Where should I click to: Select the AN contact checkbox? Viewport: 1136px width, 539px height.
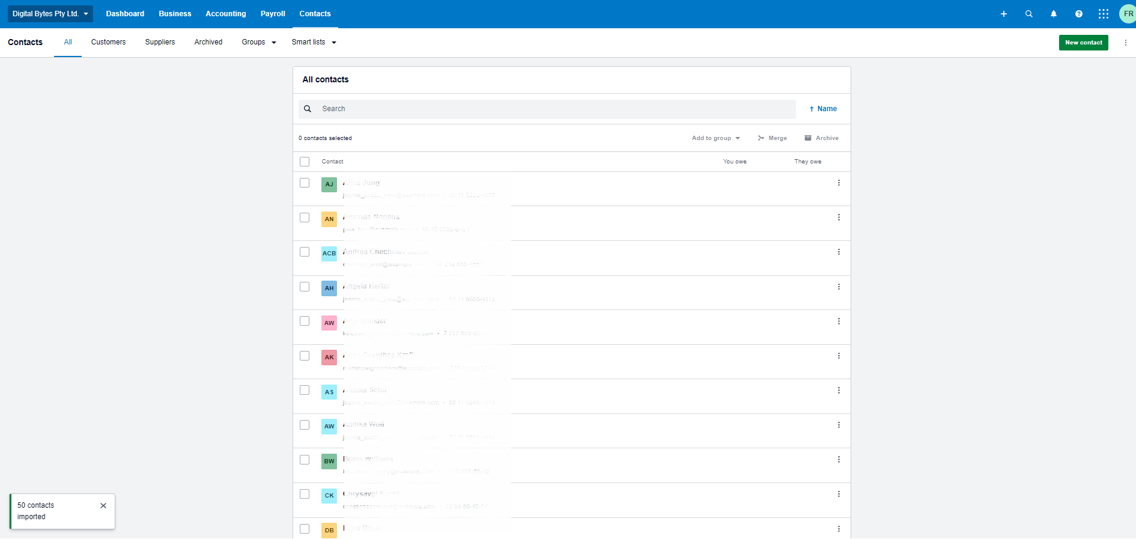tap(305, 218)
